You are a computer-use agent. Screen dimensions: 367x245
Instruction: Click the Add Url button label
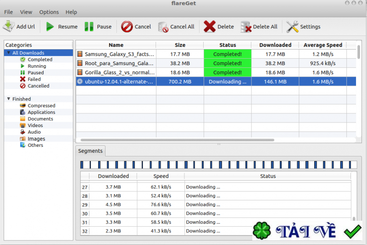26,27
